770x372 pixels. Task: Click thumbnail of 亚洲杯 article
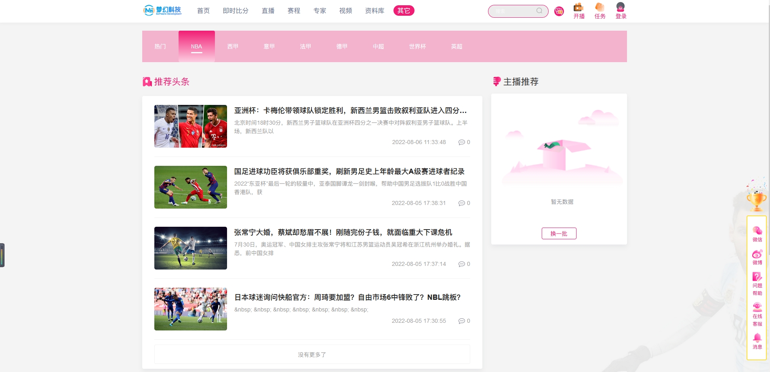click(191, 126)
